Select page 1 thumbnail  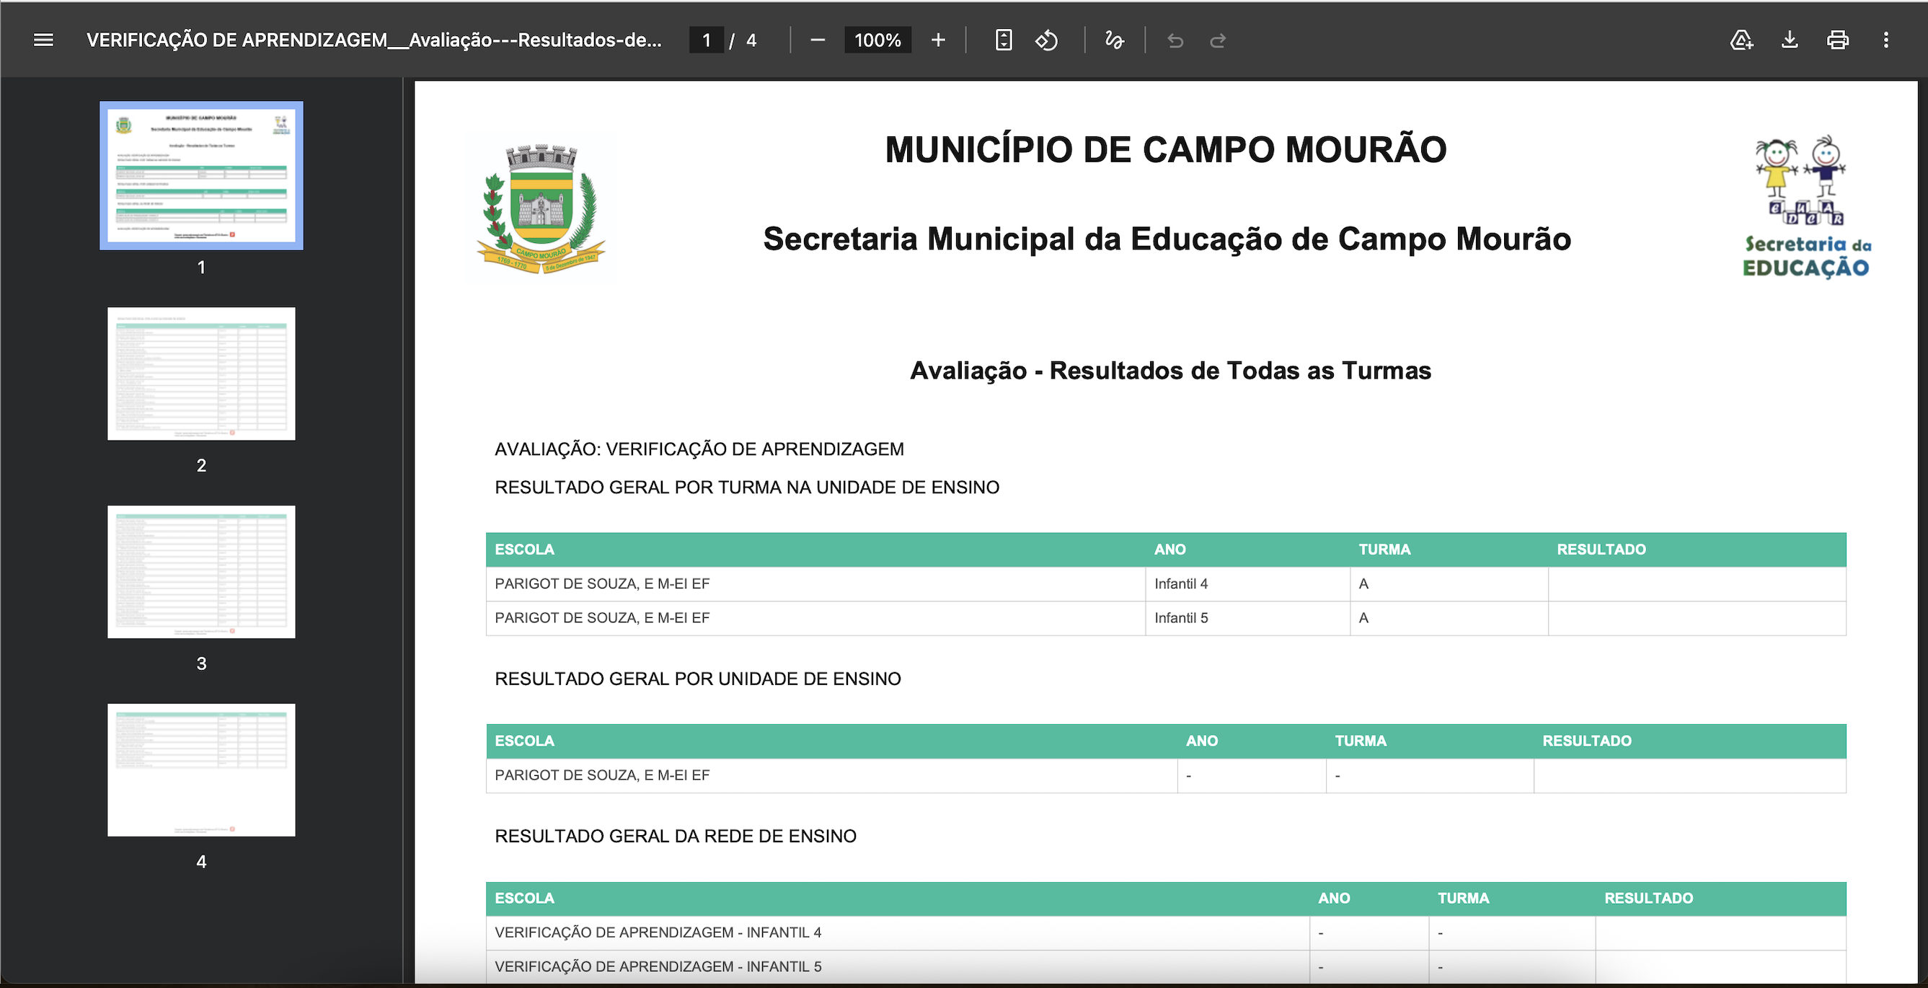201,176
